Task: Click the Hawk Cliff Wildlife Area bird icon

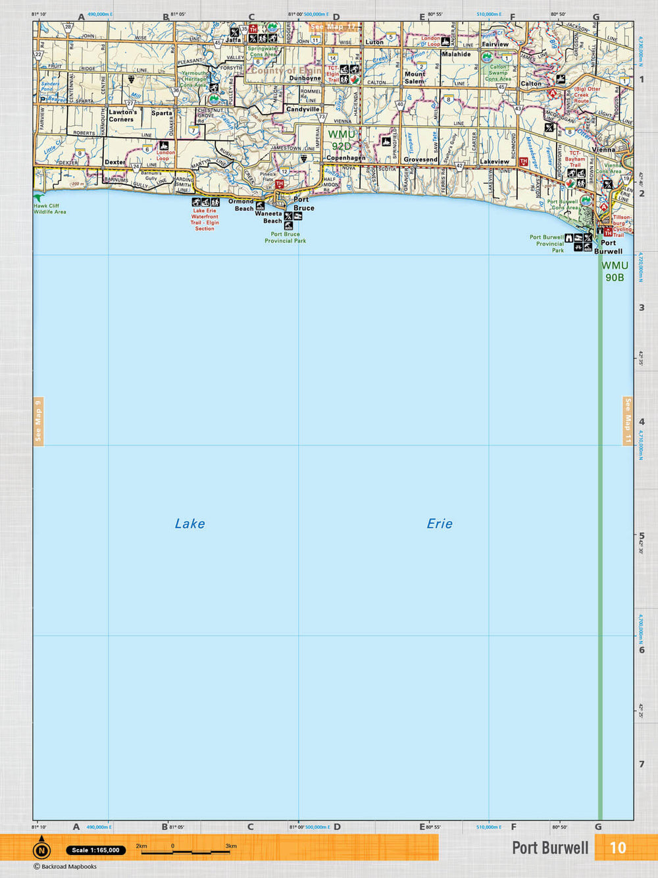Action: (39, 197)
